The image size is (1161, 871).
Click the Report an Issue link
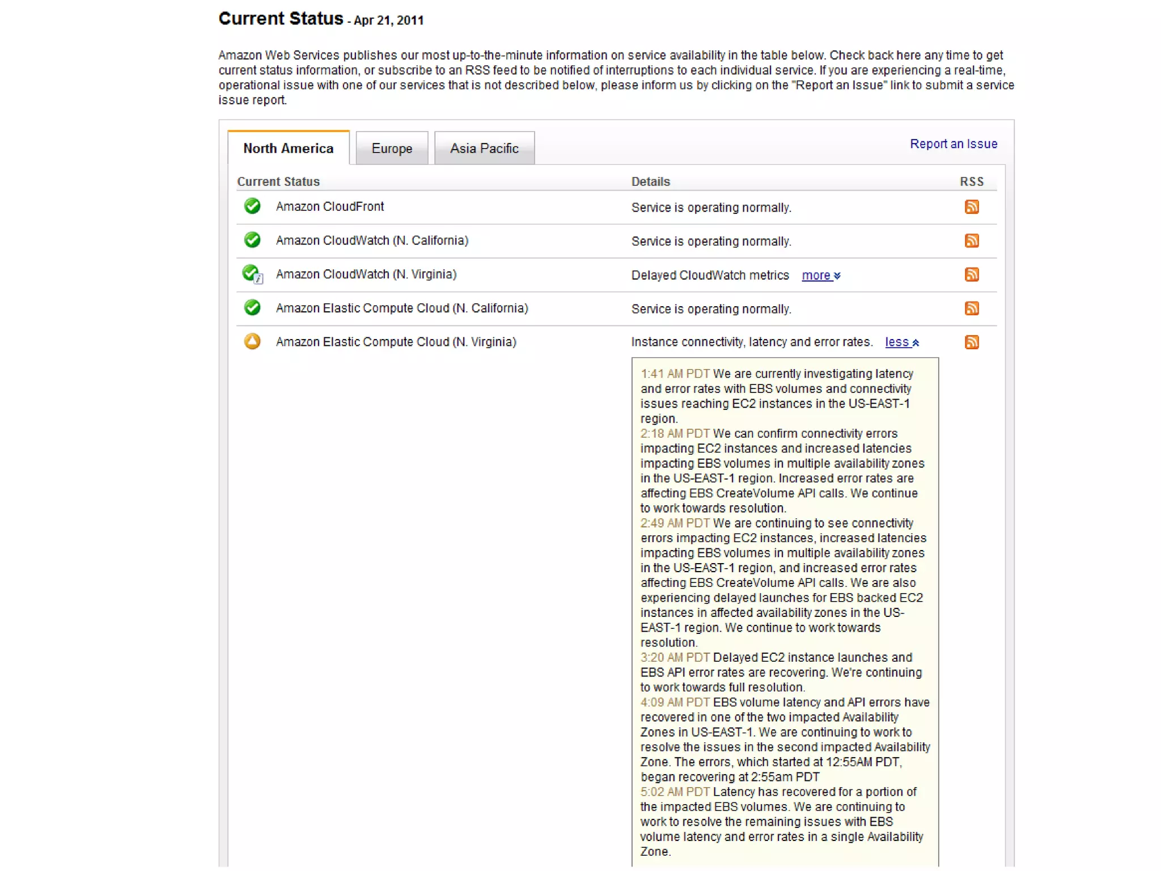tap(953, 144)
